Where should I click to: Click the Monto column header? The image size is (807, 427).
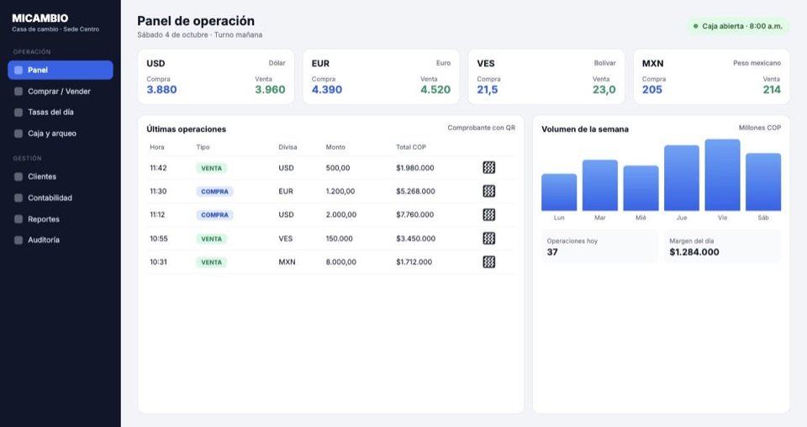335,147
